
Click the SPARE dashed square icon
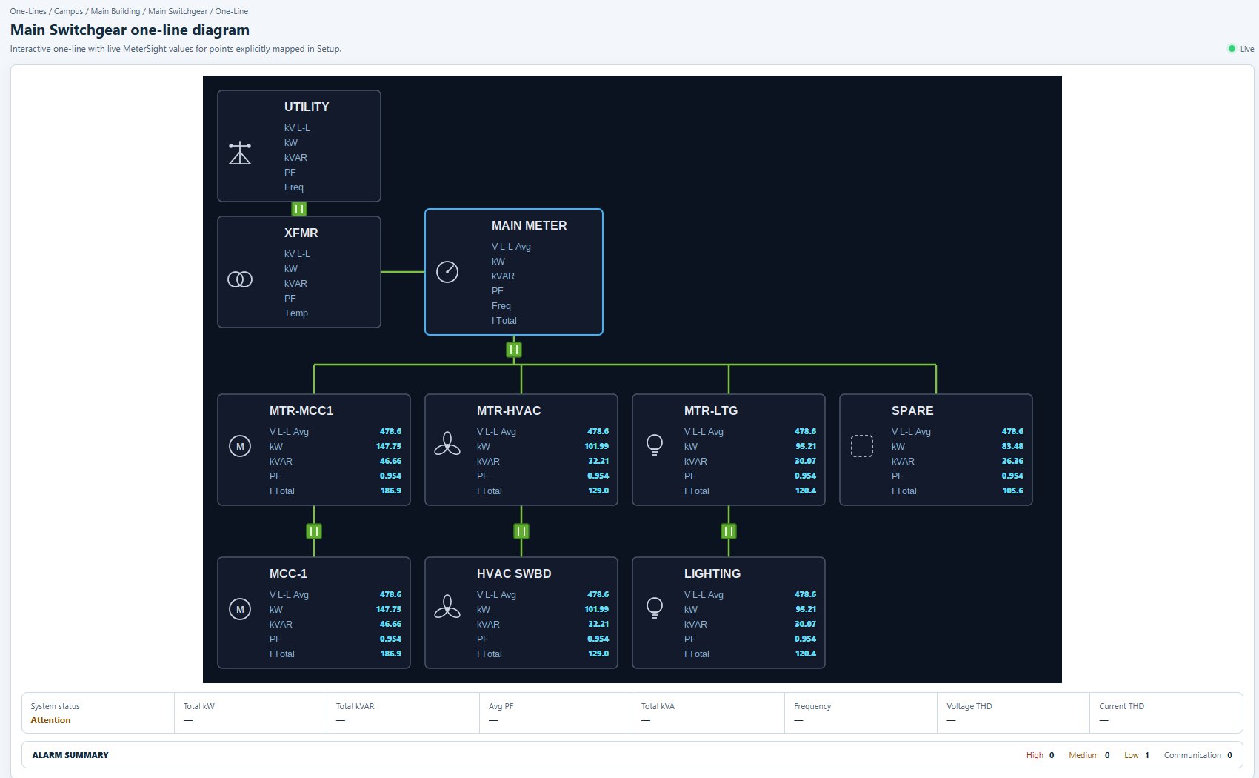[x=862, y=446]
